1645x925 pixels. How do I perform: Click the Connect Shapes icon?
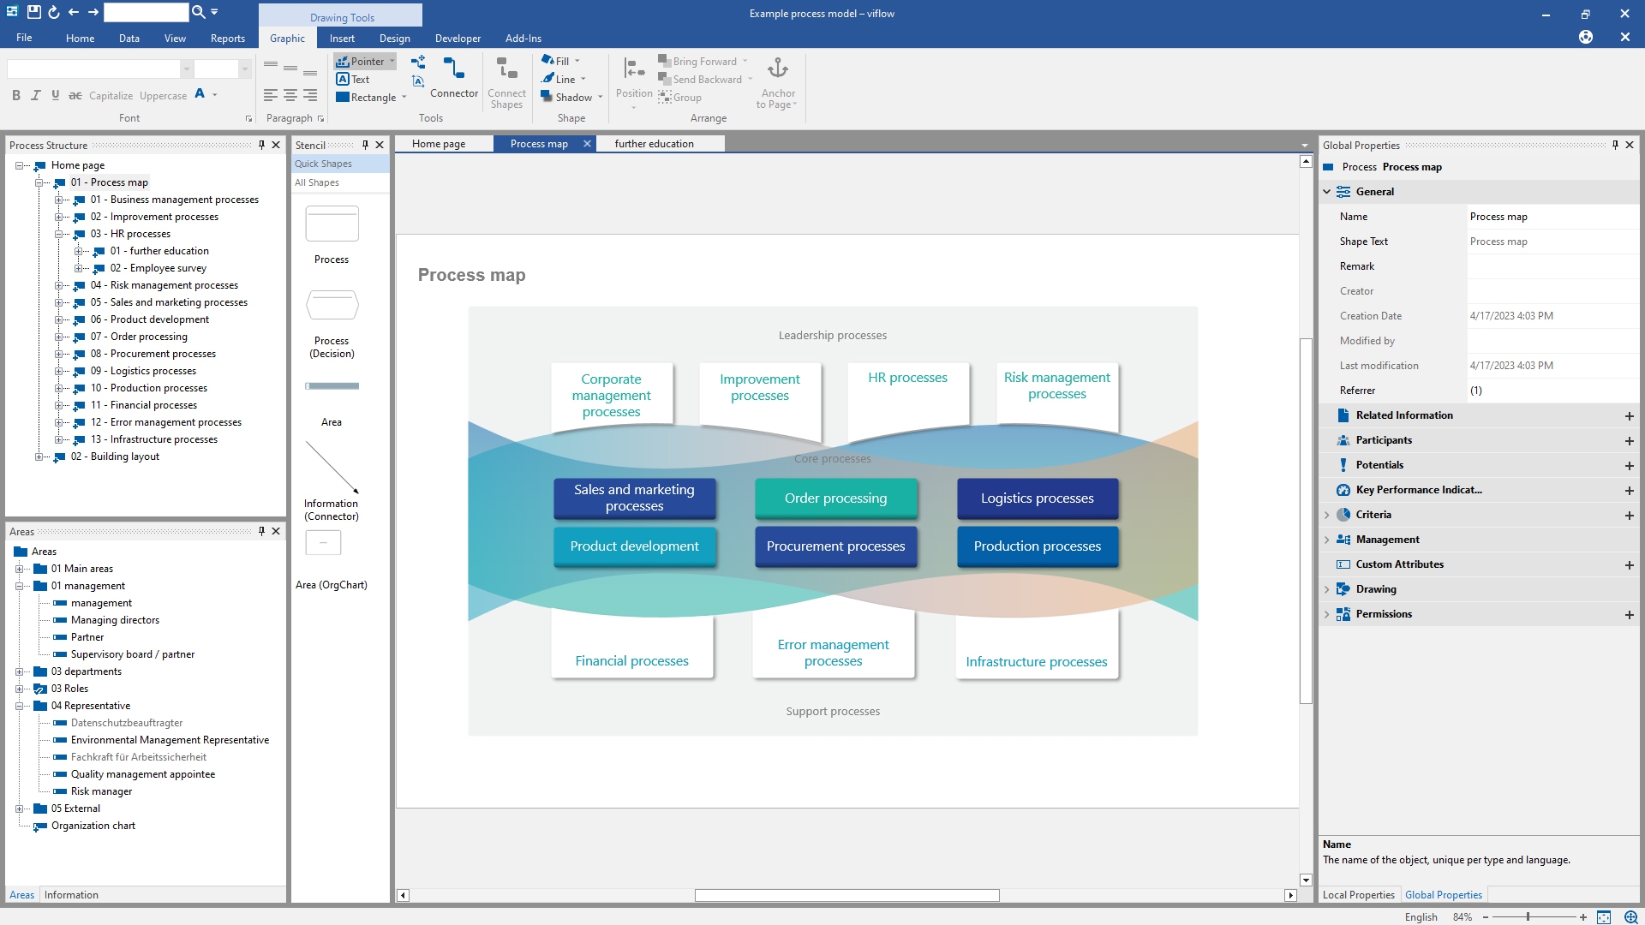[x=506, y=69]
